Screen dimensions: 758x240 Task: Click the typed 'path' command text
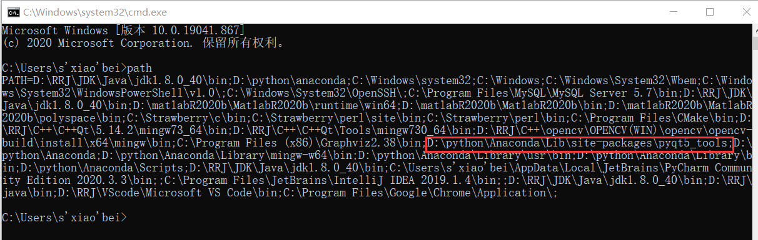click(x=139, y=67)
